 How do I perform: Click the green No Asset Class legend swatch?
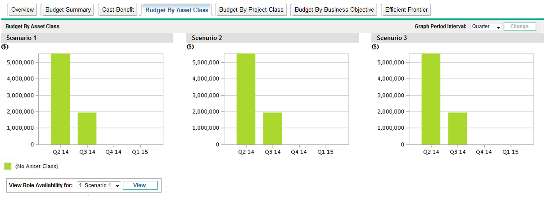8,167
